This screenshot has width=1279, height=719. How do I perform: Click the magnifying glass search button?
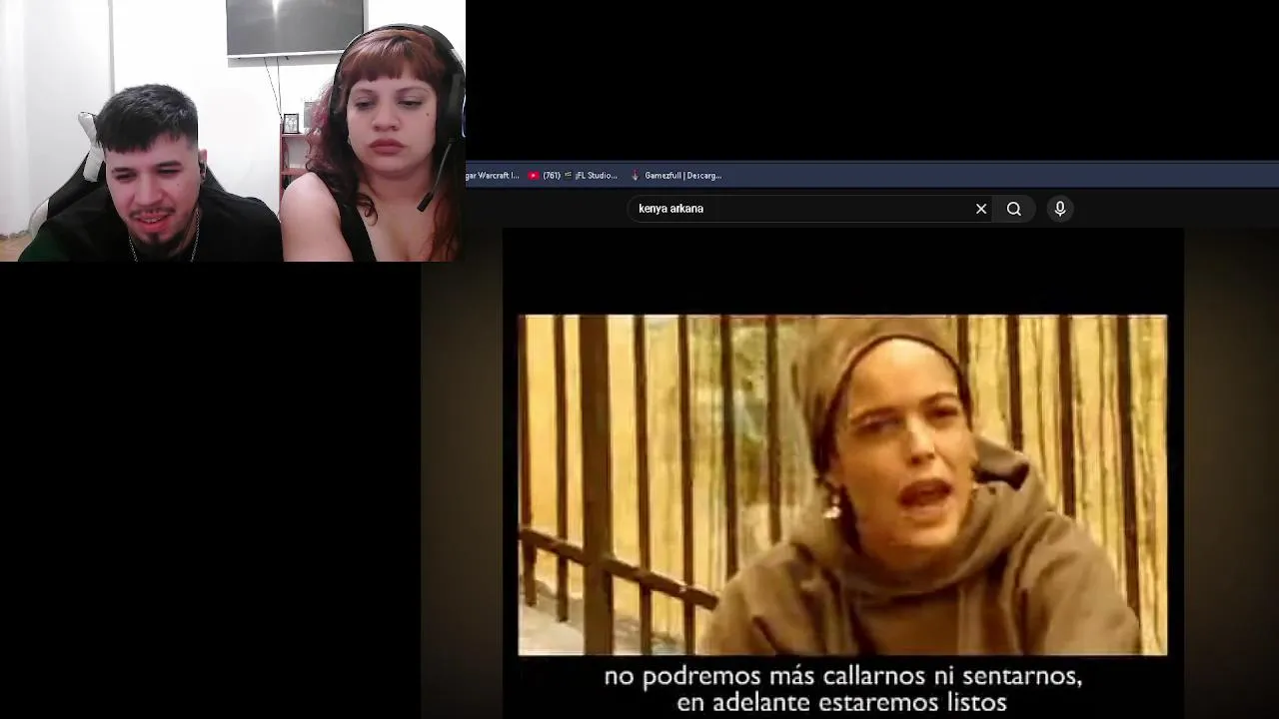(1014, 209)
